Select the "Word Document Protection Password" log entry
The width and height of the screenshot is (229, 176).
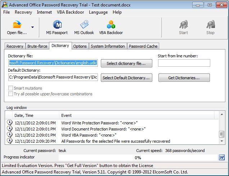coord(112,129)
